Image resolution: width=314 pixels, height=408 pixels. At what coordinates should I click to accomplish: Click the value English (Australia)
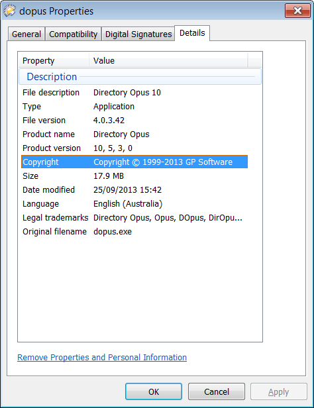coord(128,204)
